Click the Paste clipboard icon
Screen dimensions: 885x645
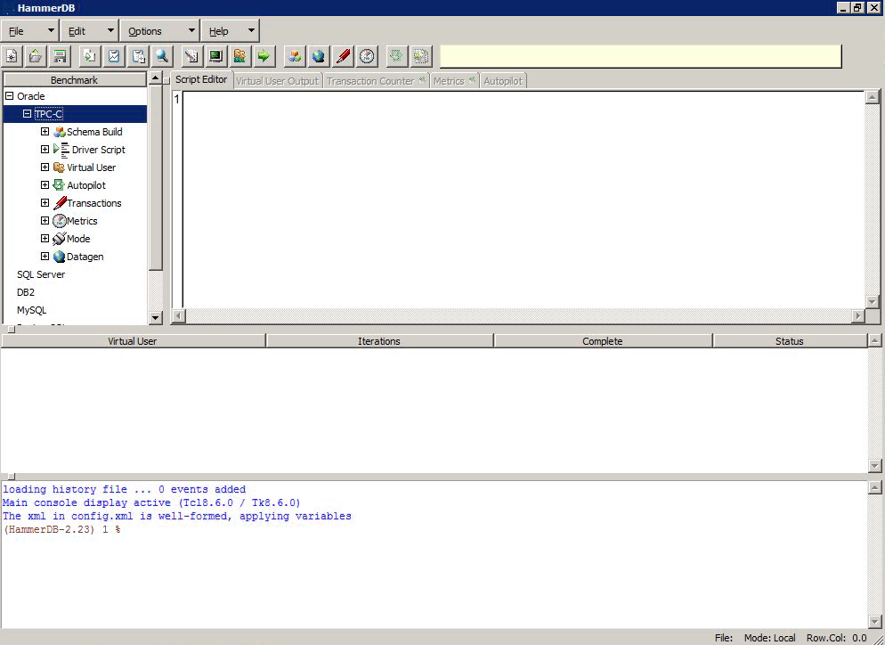[x=138, y=56]
